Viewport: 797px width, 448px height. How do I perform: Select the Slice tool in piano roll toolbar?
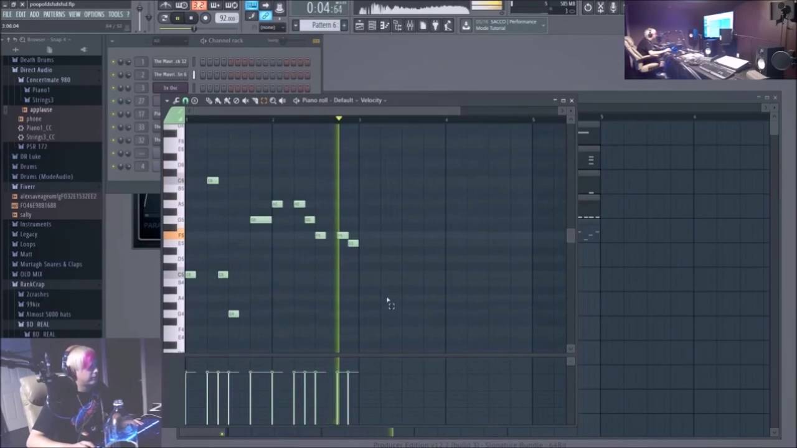[x=255, y=100]
